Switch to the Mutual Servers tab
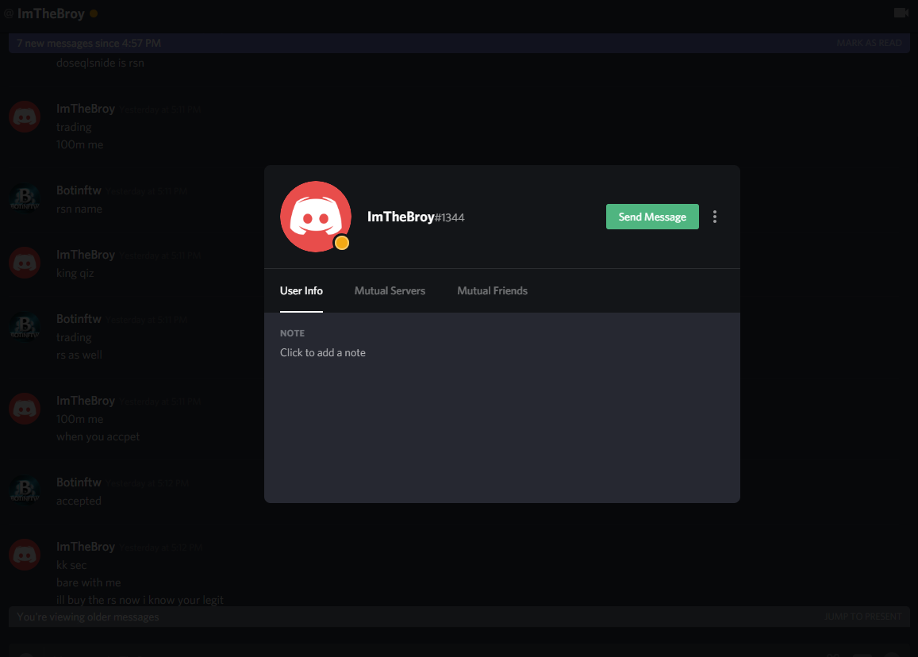The width and height of the screenshot is (918, 657). [390, 291]
